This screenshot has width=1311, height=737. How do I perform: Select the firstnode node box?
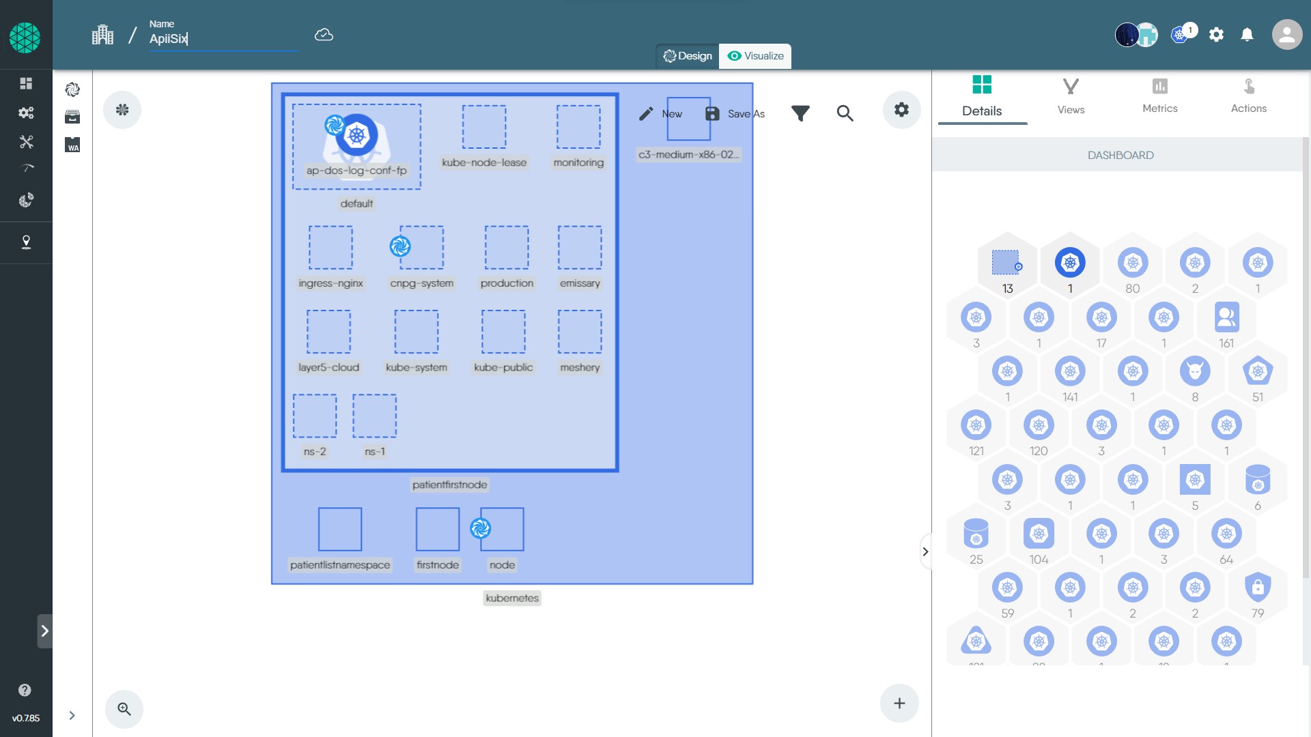[x=438, y=529]
